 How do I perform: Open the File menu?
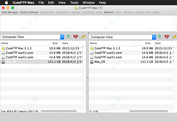[41, 2]
